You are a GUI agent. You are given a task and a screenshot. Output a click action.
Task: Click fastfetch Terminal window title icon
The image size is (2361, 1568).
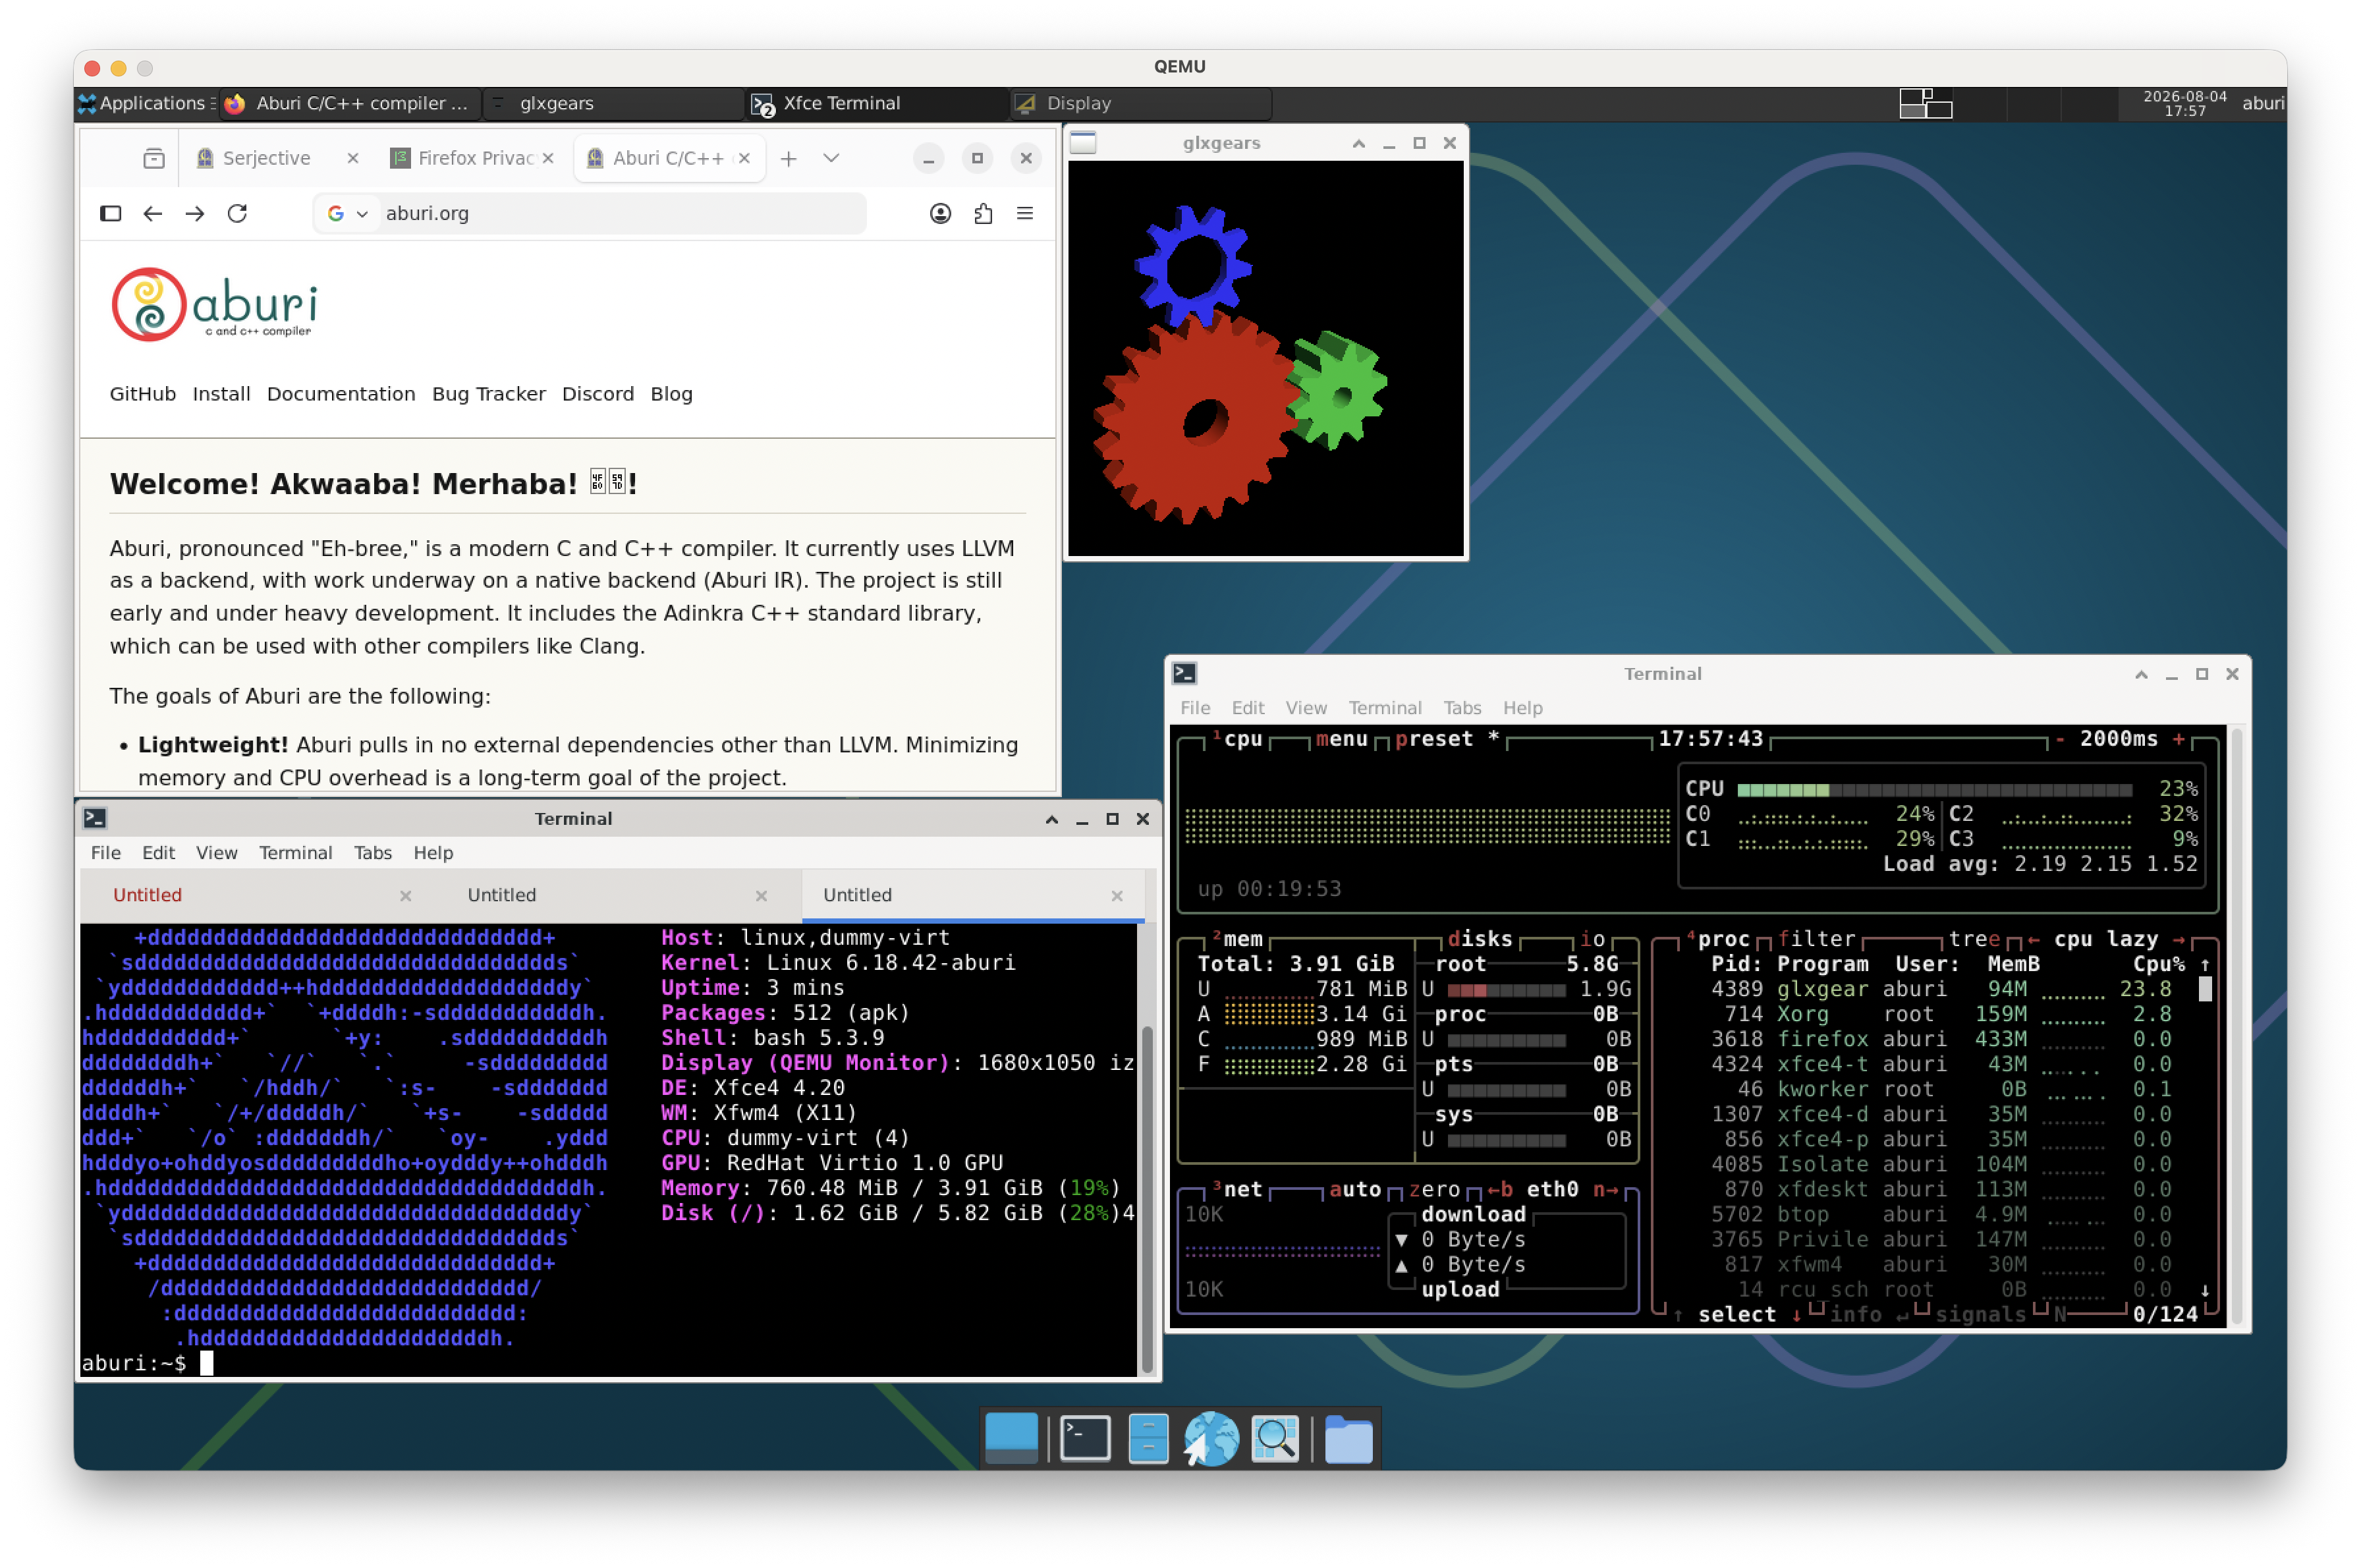tap(95, 818)
